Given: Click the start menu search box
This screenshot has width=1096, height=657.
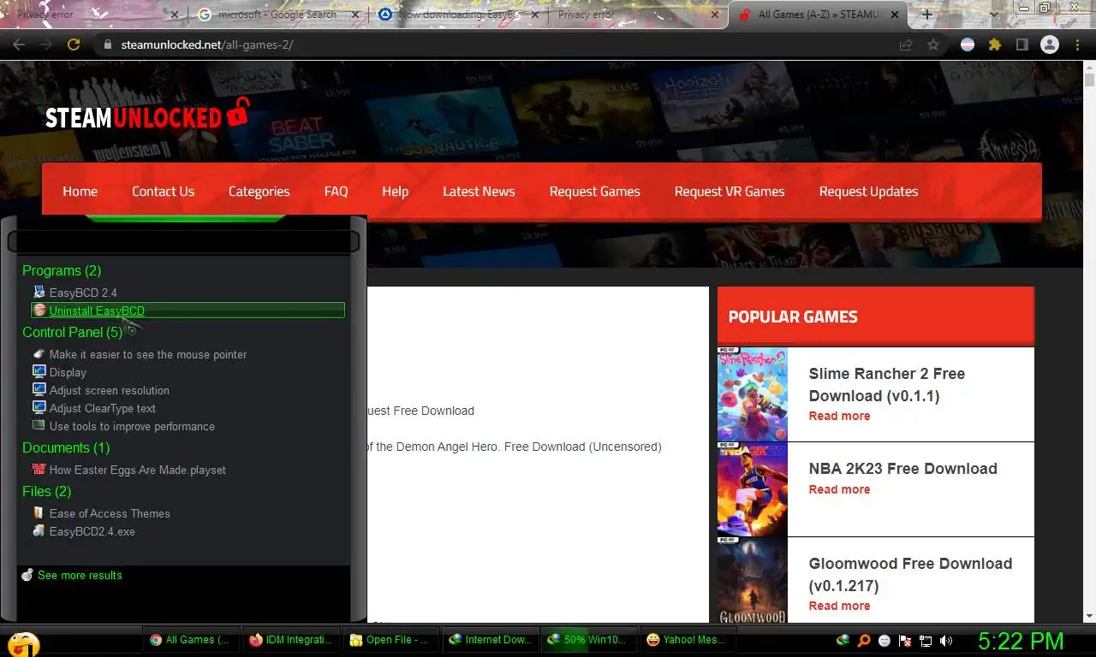Looking at the screenshot, I should [x=183, y=243].
